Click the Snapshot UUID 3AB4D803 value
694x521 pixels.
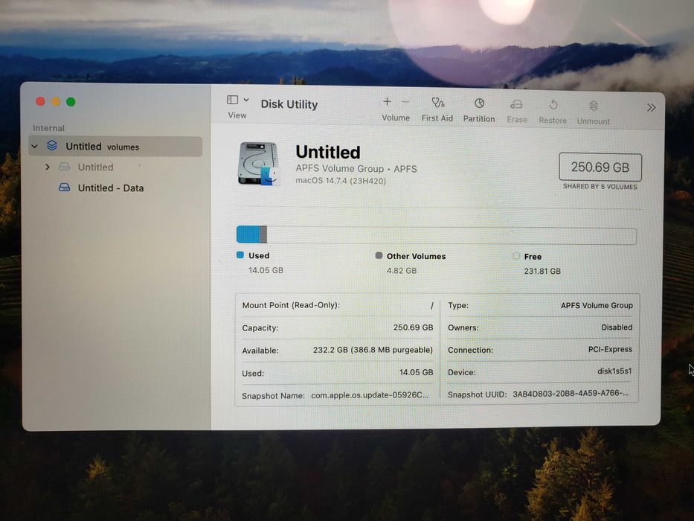coord(571,393)
